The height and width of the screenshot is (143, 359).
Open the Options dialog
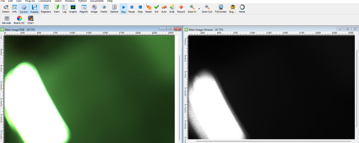[x=114, y=9]
